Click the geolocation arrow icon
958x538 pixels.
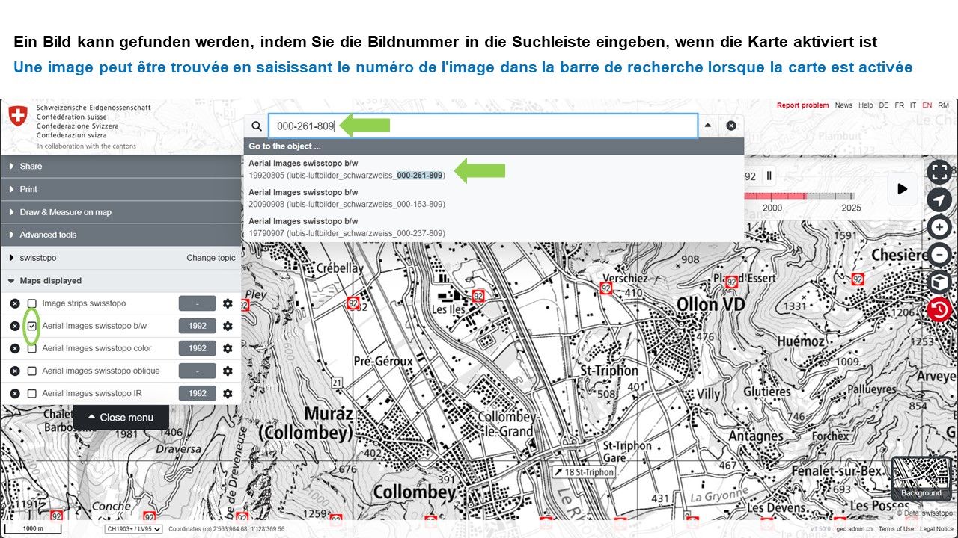point(939,200)
